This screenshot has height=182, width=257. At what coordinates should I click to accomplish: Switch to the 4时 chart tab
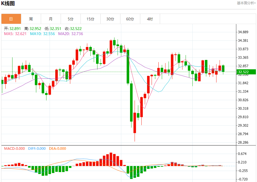pyautogui.click(x=150, y=19)
